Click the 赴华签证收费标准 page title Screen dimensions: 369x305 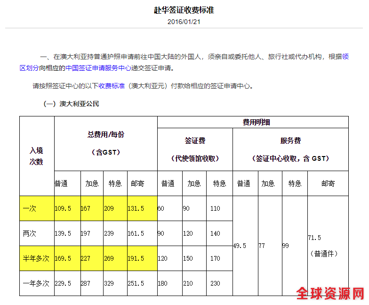click(184, 10)
